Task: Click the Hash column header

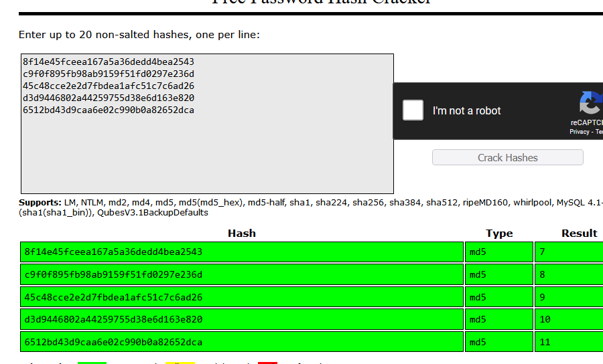Action: 241,234
